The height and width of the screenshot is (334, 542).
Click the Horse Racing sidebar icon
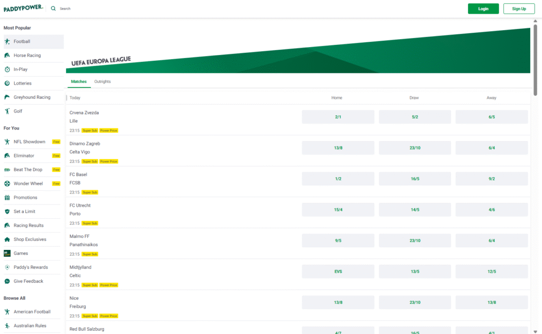point(7,55)
